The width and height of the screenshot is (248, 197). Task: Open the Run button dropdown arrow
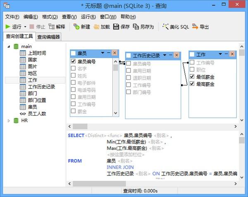(25, 27)
